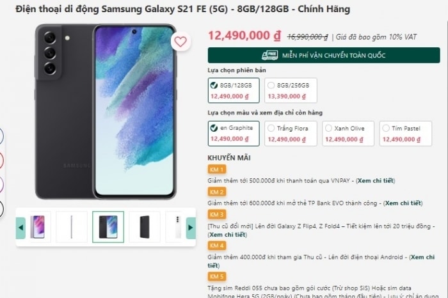Show next thumbnails with the right arrow
The image size is (448, 298).
point(191,228)
